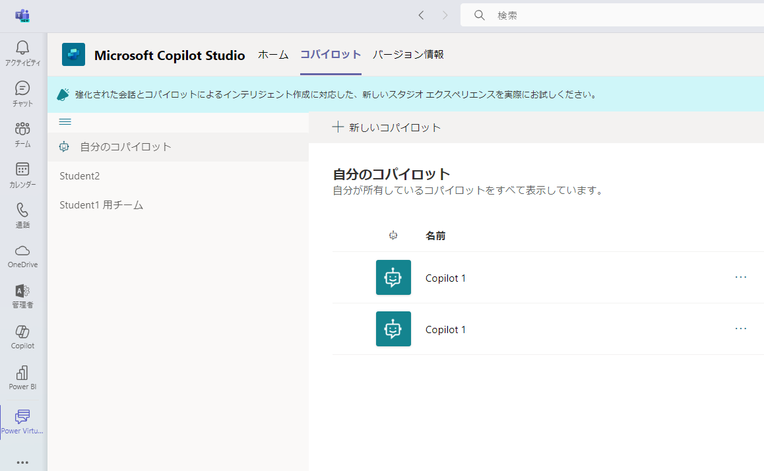Click the Microsoft Teams logo
The image size is (764, 471).
[22, 16]
